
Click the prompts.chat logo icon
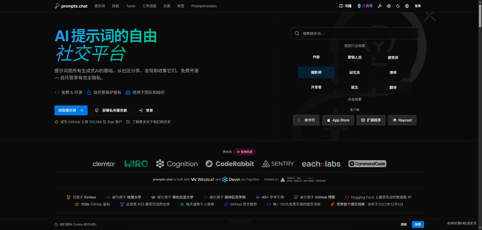tap(57, 6)
